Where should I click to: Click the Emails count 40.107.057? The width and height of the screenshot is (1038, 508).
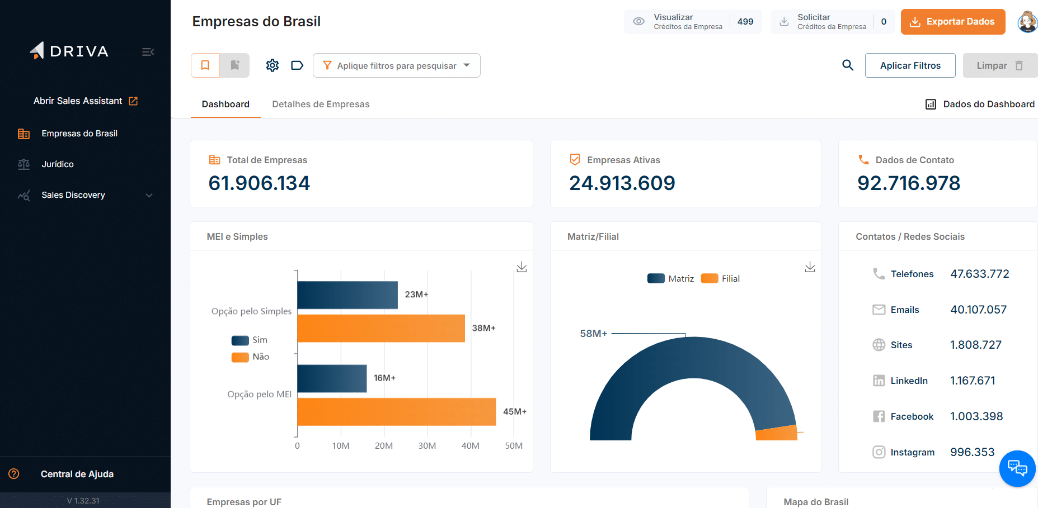pos(979,310)
